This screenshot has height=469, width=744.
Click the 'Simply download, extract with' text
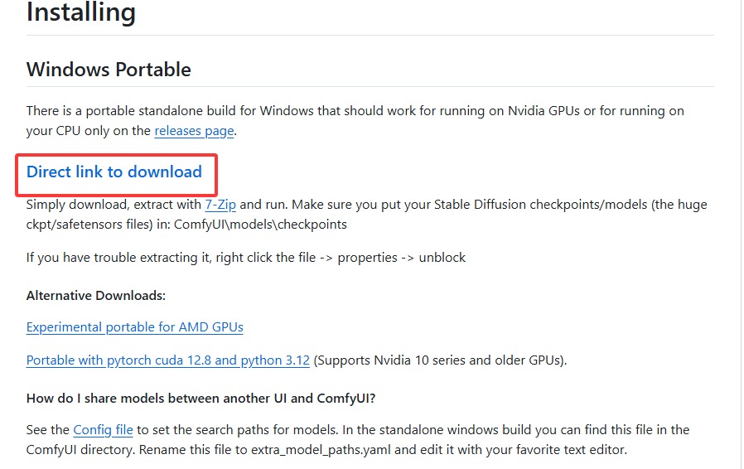pos(114,204)
